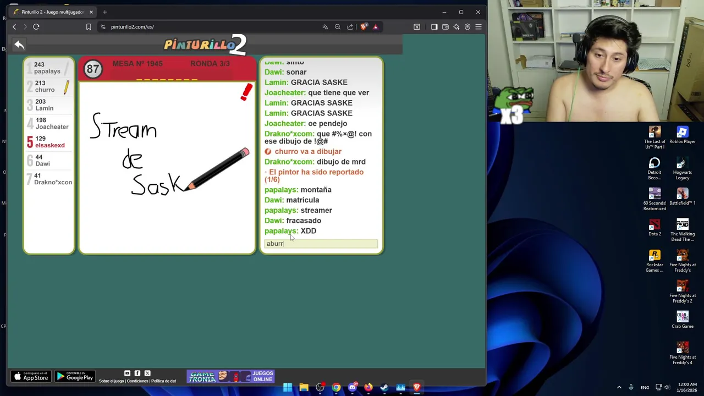Click the 'MESA Nº 1945' label

[x=137, y=64]
